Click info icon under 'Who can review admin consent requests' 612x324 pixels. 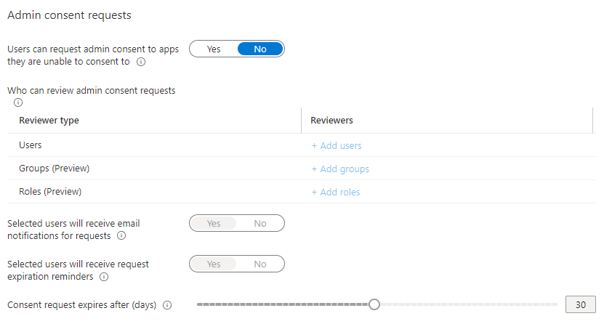click(18, 102)
